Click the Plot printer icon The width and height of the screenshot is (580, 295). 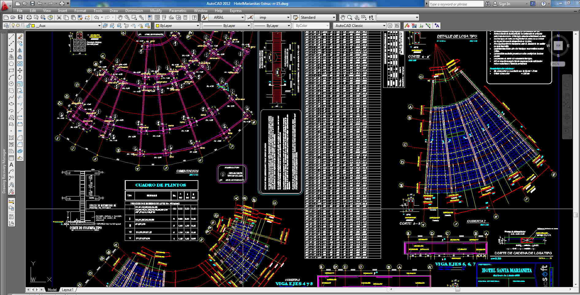click(29, 17)
